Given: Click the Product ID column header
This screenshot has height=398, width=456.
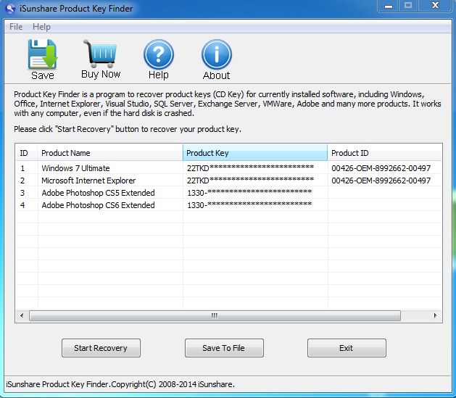Looking at the screenshot, I should coord(384,153).
